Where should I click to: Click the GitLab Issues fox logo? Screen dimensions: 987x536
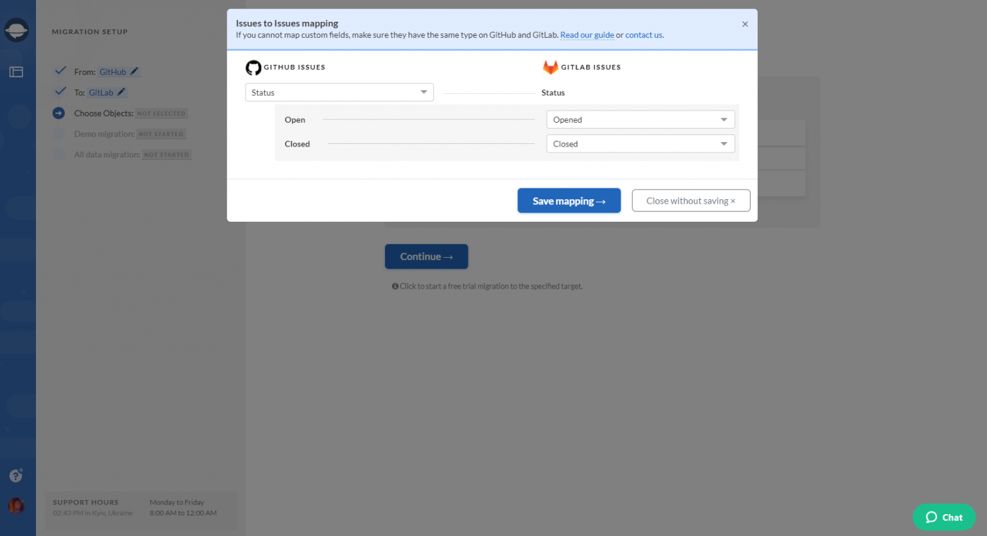(x=551, y=67)
